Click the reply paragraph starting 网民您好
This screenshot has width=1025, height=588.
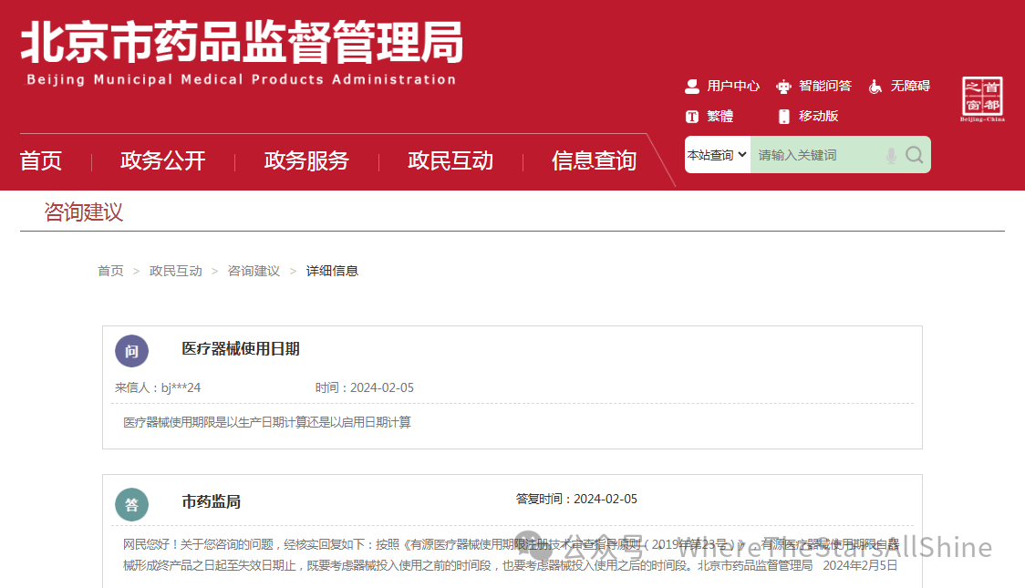512,554
